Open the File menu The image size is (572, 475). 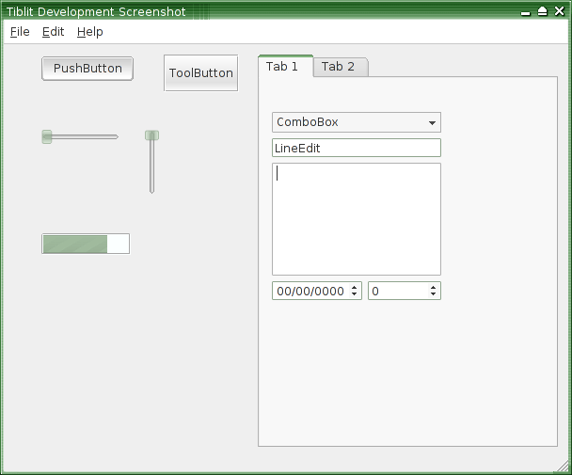(20, 32)
